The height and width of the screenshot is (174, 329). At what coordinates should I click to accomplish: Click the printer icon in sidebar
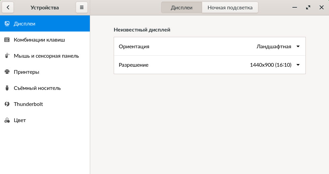(x=7, y=72)
